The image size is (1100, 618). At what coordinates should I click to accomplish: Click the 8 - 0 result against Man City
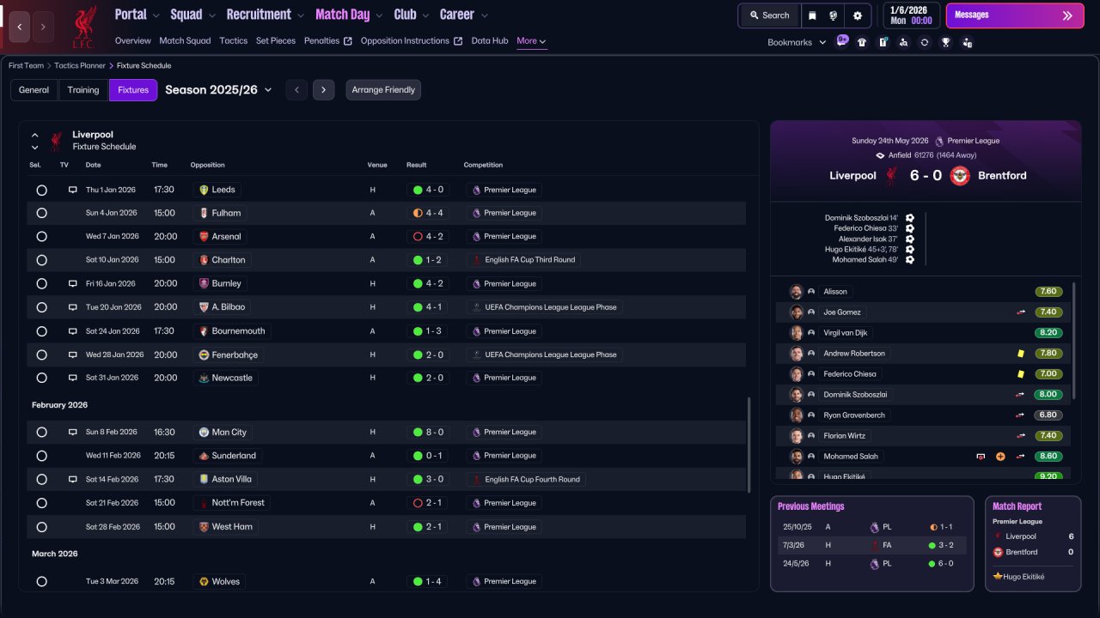point(428,433)
